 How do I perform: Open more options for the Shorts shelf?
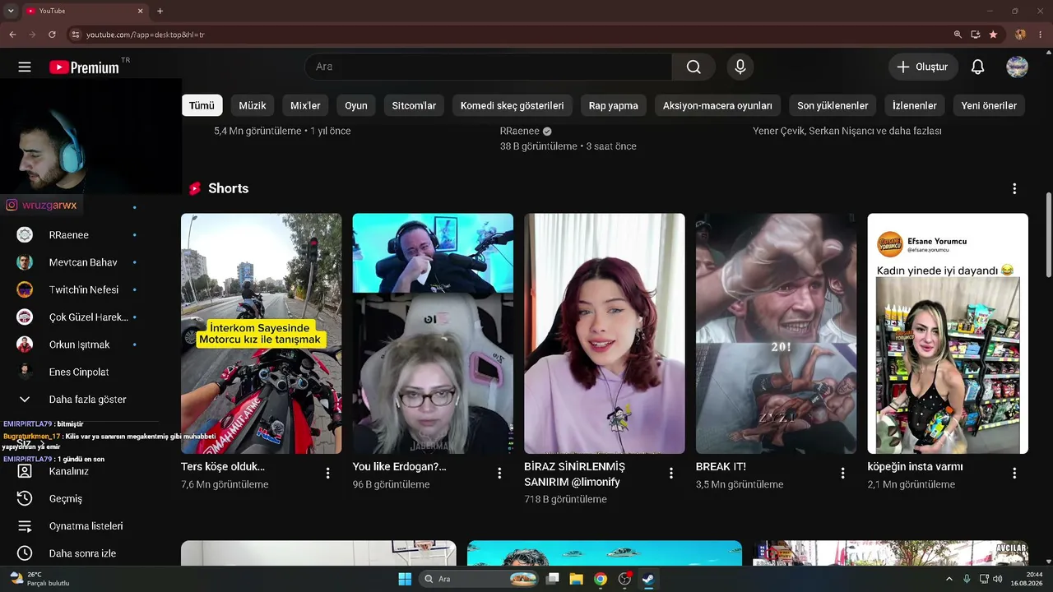click(x=1014, y=188)
